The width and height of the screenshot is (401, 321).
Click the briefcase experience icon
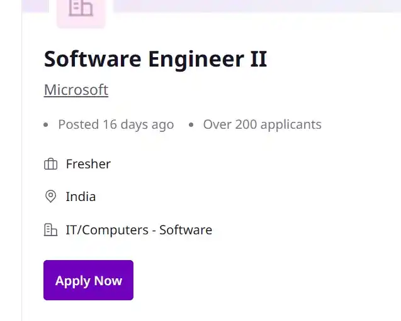click(x=50, y=164)
